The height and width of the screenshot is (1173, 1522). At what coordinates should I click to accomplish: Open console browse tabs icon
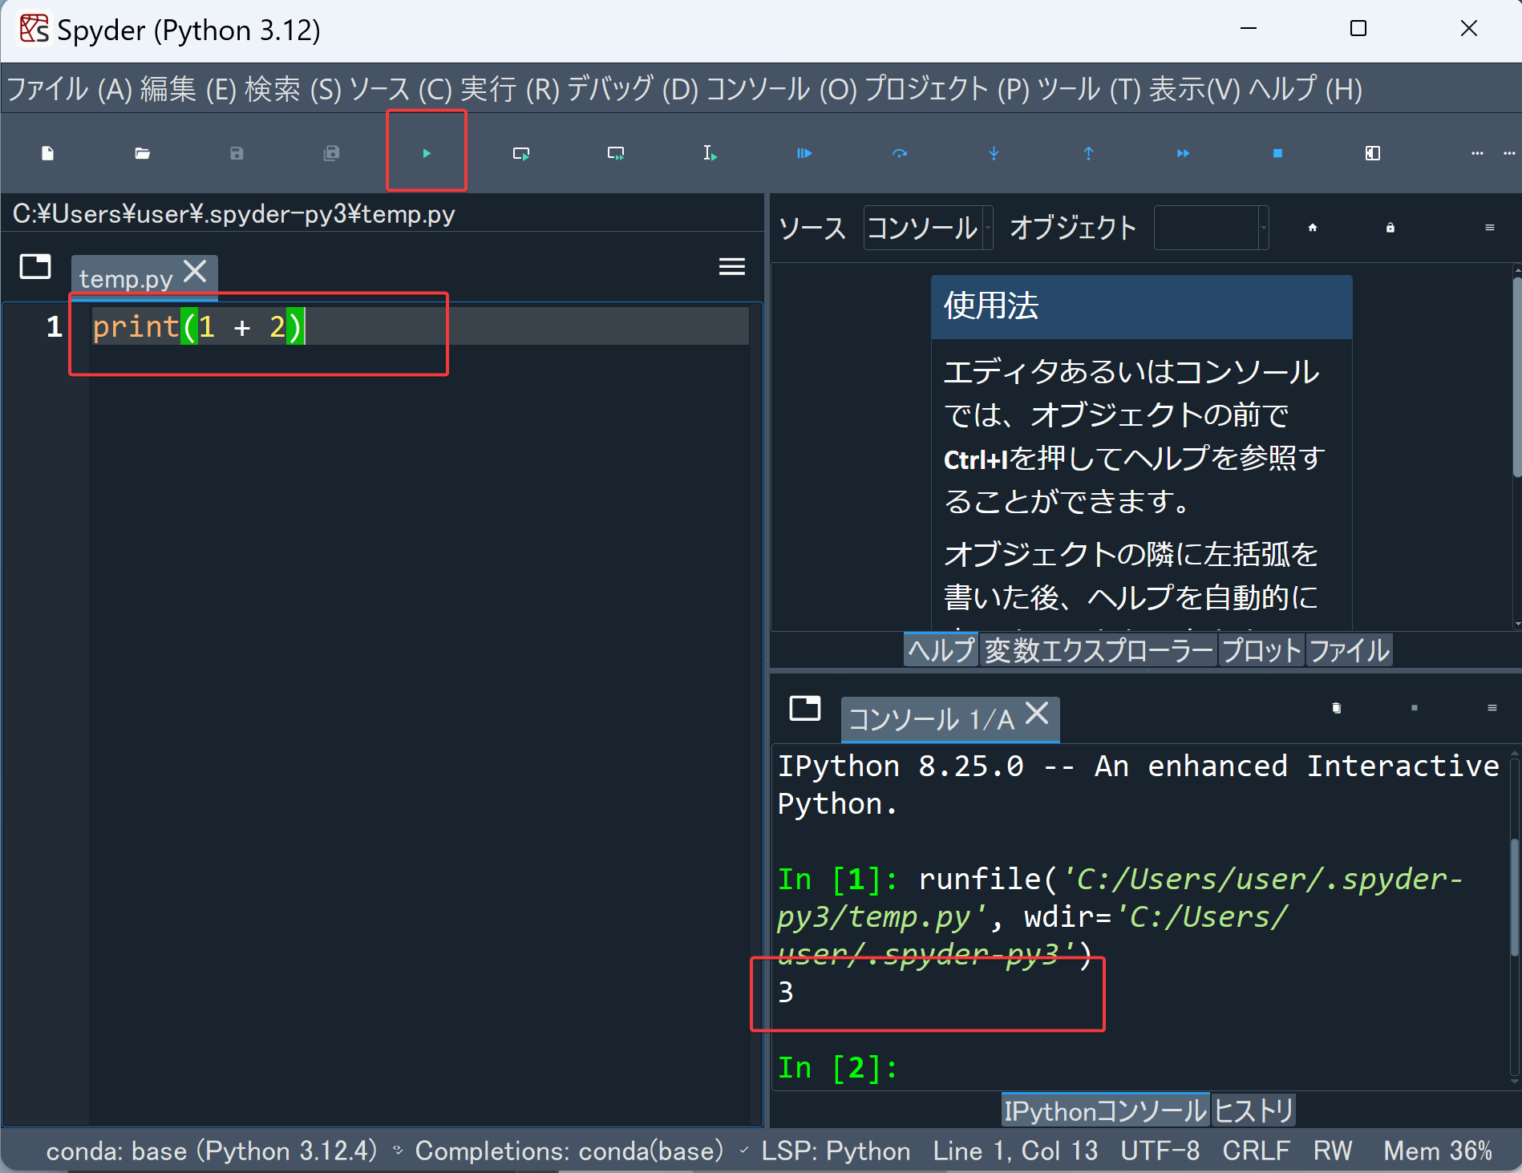[x=805, y=708]
